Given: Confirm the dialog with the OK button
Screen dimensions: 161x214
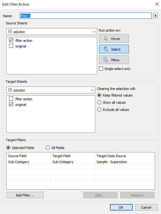Looking at the screenshot, I should click(121, 207).
